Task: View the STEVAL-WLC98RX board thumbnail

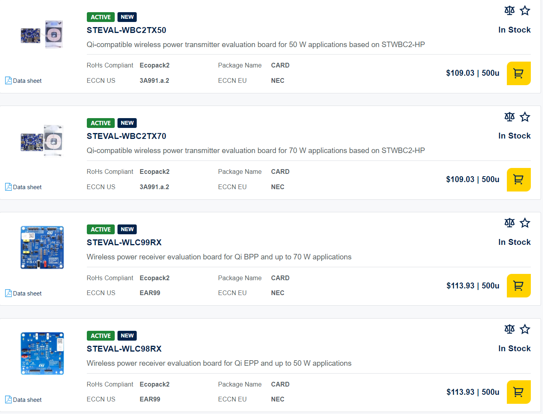Action: click(x=42, y=354)
